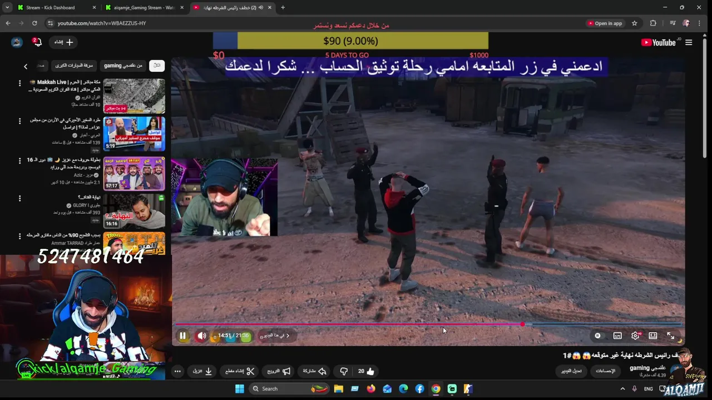The width and height of the screenshot is (712, 400).
Task: Click the Open in app button
Action: coord(605,23)
